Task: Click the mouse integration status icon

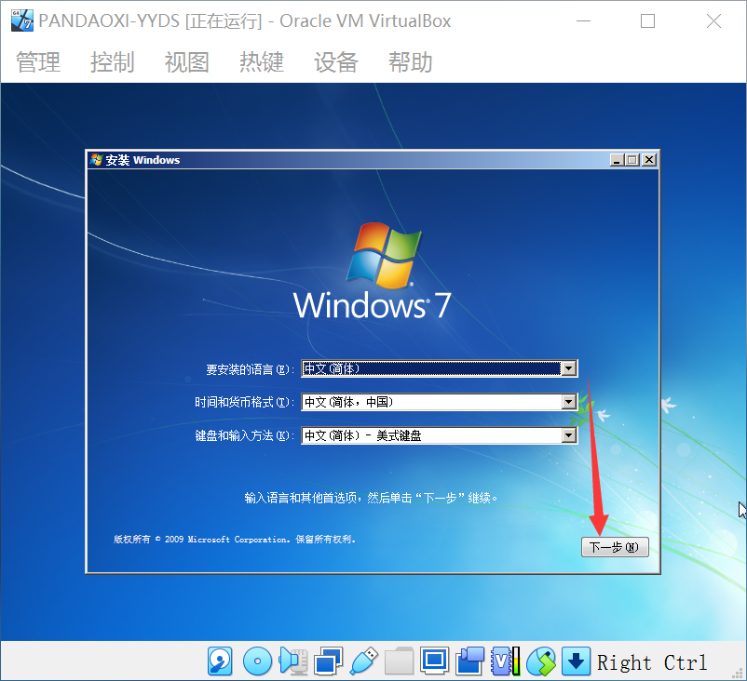Action: click(541, 661)
